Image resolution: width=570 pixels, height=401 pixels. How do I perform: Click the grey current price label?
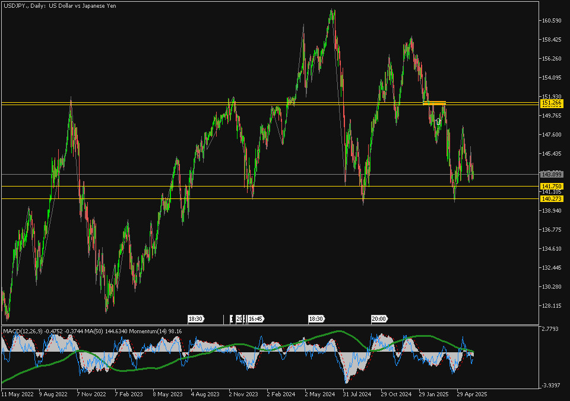pos(552,174)
